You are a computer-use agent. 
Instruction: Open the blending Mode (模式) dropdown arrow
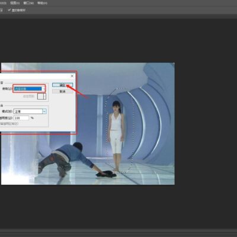tap(44, 111)
